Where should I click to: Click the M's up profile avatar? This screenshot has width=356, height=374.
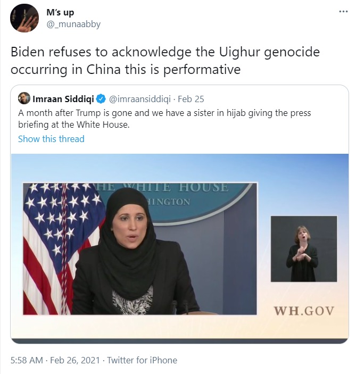point(24,18)
